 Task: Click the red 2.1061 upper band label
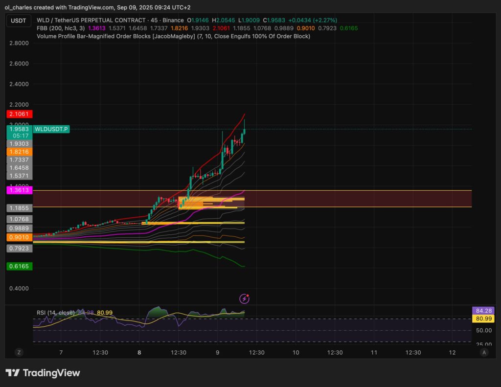pyautogui.click(x=19, y=114)
